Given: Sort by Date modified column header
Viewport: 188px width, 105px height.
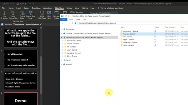Looking at the screenshot, I should pos(170,27).
